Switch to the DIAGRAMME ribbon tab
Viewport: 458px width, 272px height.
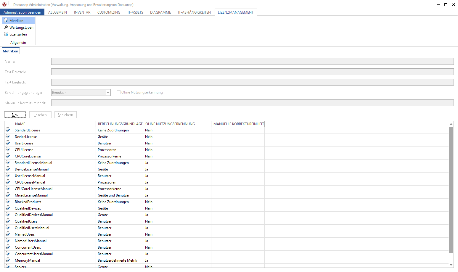[x=160, y=12]
